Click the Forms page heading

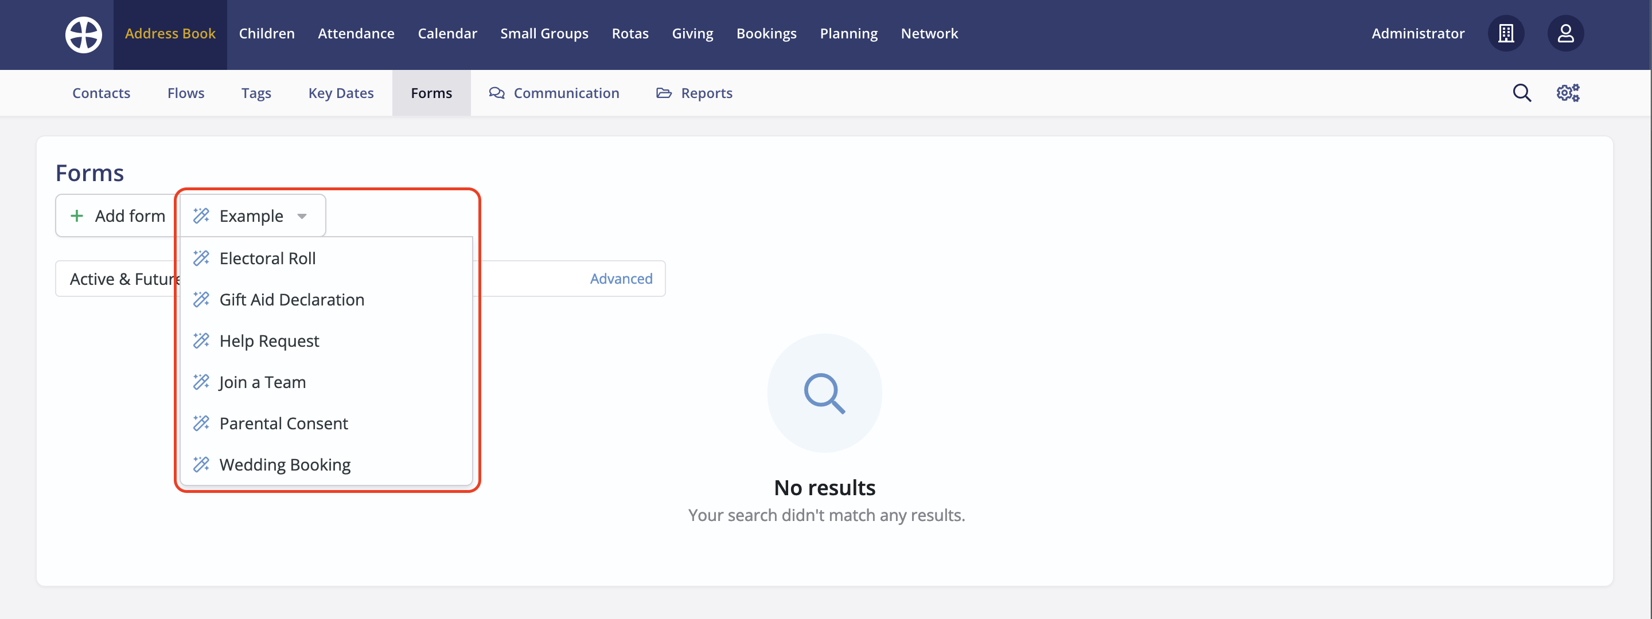90,173
